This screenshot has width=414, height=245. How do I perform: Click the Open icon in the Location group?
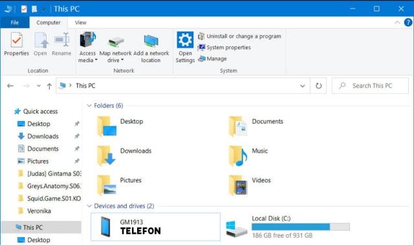(x=41, y=40)
